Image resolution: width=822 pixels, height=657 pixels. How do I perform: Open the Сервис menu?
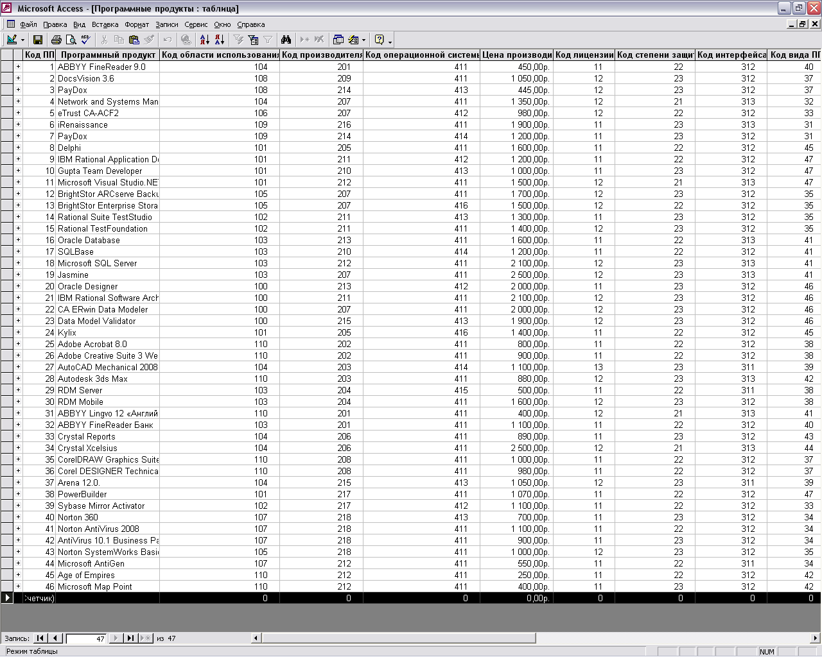click(x=196, y=24)
